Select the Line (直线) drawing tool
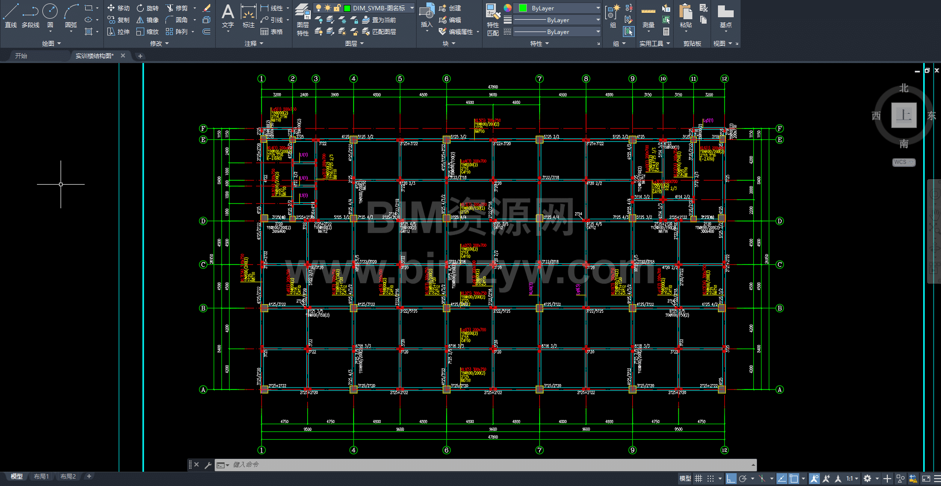This screenshot has width=941, height=486. coord(11,15)
